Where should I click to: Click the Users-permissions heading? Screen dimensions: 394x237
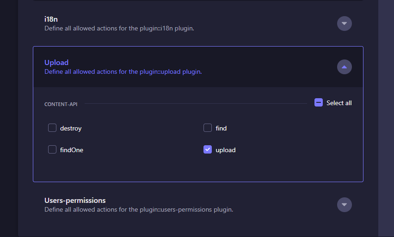coord(75,201)
